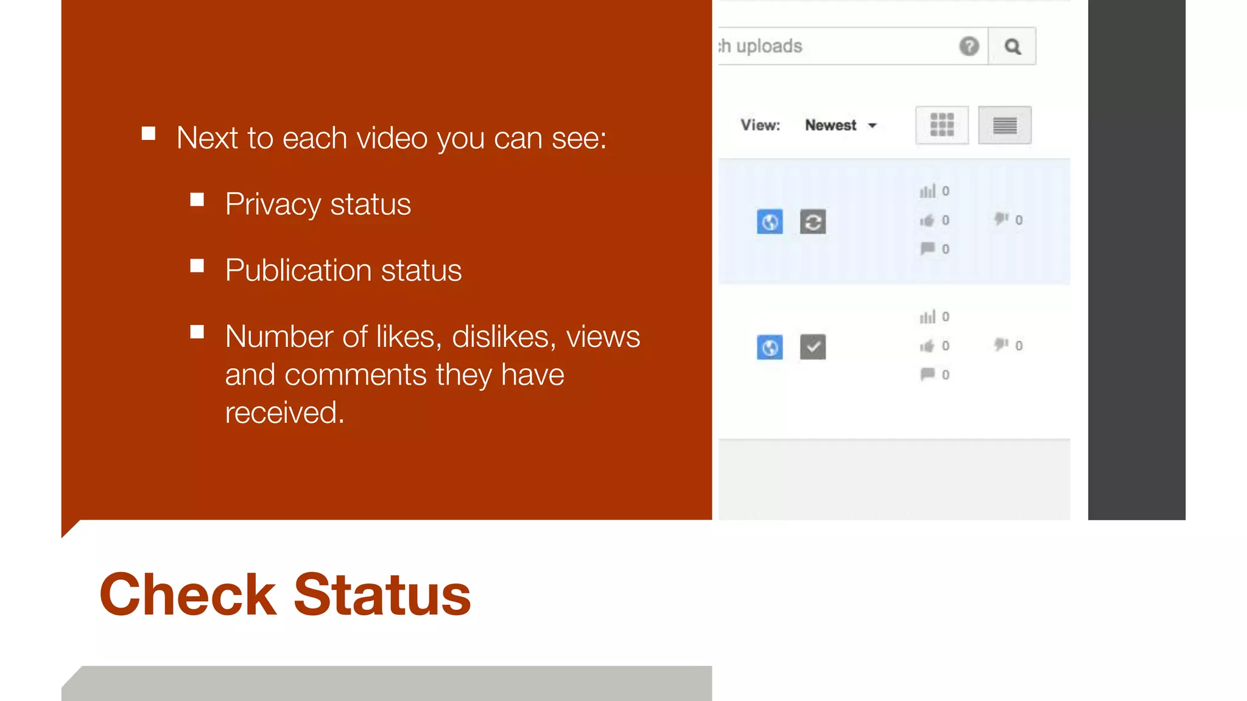Click the globe privacy icon in the highlighted video row
This screenshot has height=701, width=1247.
click(770, 221)
